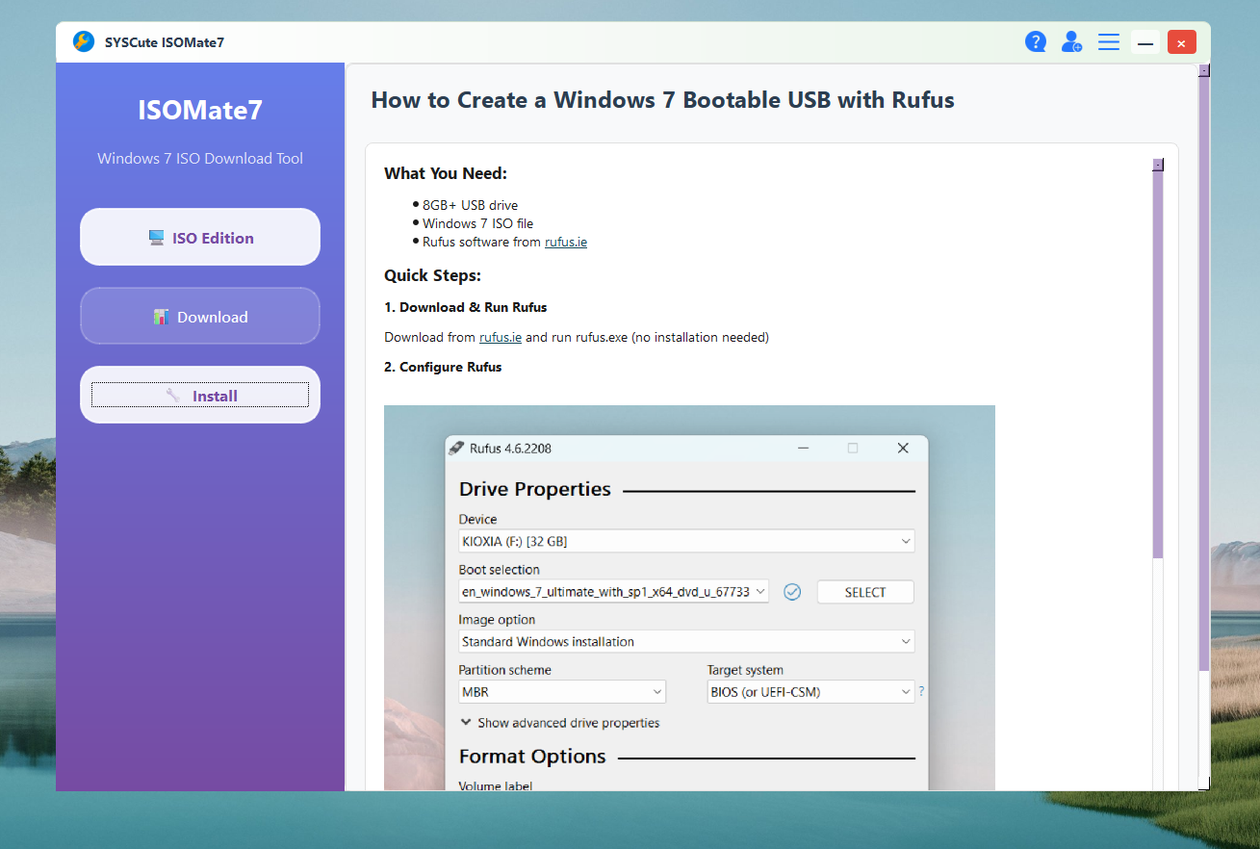This screenshot has height=849, width=1260.
Task: Click the checkmark icon beside Boot selection
Action: (x=792, y=592)
